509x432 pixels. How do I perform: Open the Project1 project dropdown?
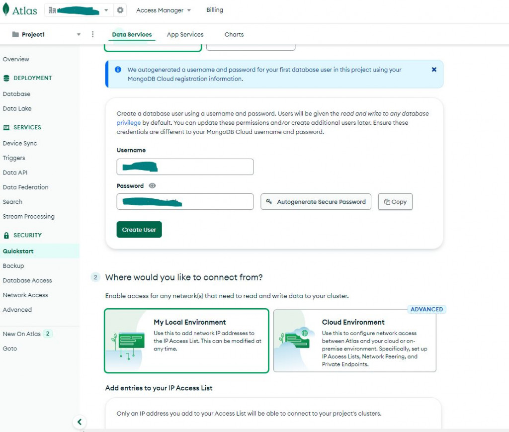coord(46,34)
